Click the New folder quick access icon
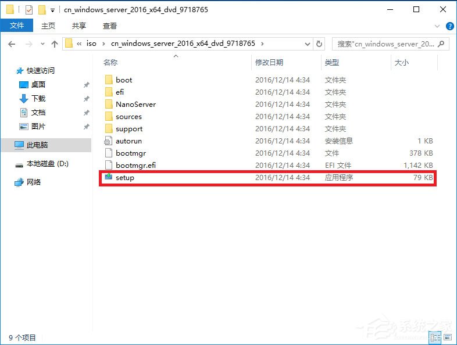This screenshot has width=457, height=345. (x=42, y=10)
